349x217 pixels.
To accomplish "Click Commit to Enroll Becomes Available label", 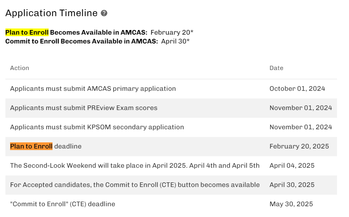I will [81, 41].
